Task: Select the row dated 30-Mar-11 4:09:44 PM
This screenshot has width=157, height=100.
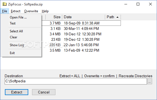Action: click(x=81, y=29)
